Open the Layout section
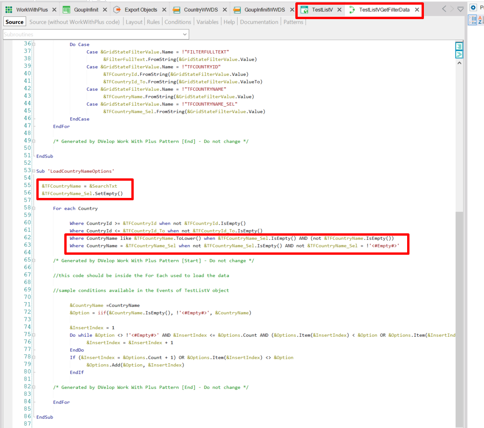The image size is (484, 428). [134, 22]
